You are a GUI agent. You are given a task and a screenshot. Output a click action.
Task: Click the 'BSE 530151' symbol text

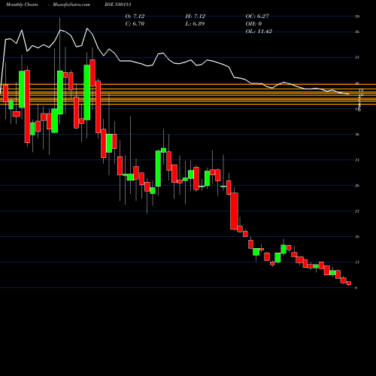point(118,5)
